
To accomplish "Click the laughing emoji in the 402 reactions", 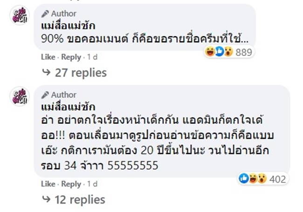I will 253,178.
